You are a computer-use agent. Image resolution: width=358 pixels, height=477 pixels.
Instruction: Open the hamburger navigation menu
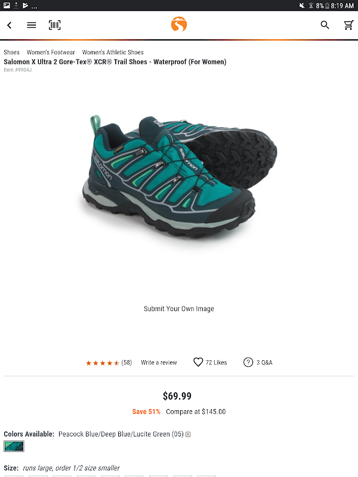point(32,25)
